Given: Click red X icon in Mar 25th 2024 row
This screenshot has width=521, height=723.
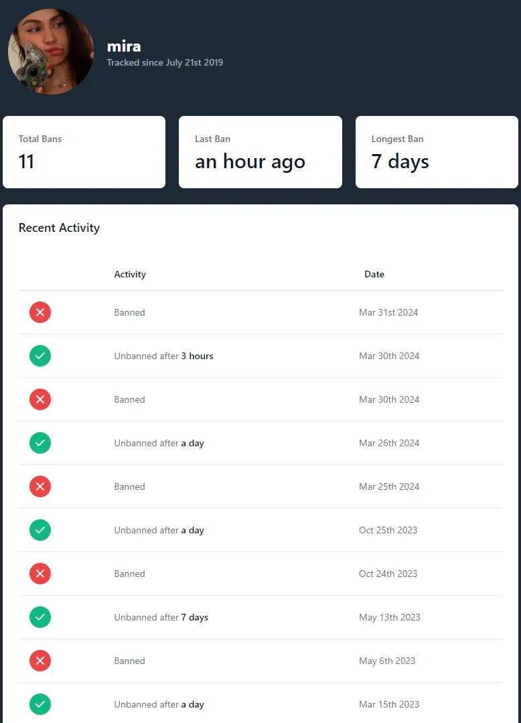Looking at the screenshot, I should pos(40,486).
